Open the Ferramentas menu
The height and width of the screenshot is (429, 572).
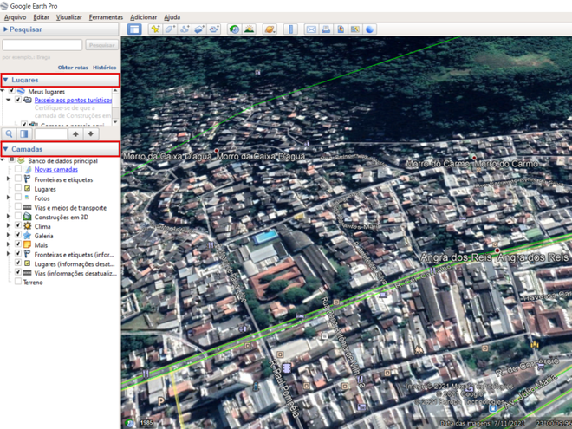(x=106, y=17)
